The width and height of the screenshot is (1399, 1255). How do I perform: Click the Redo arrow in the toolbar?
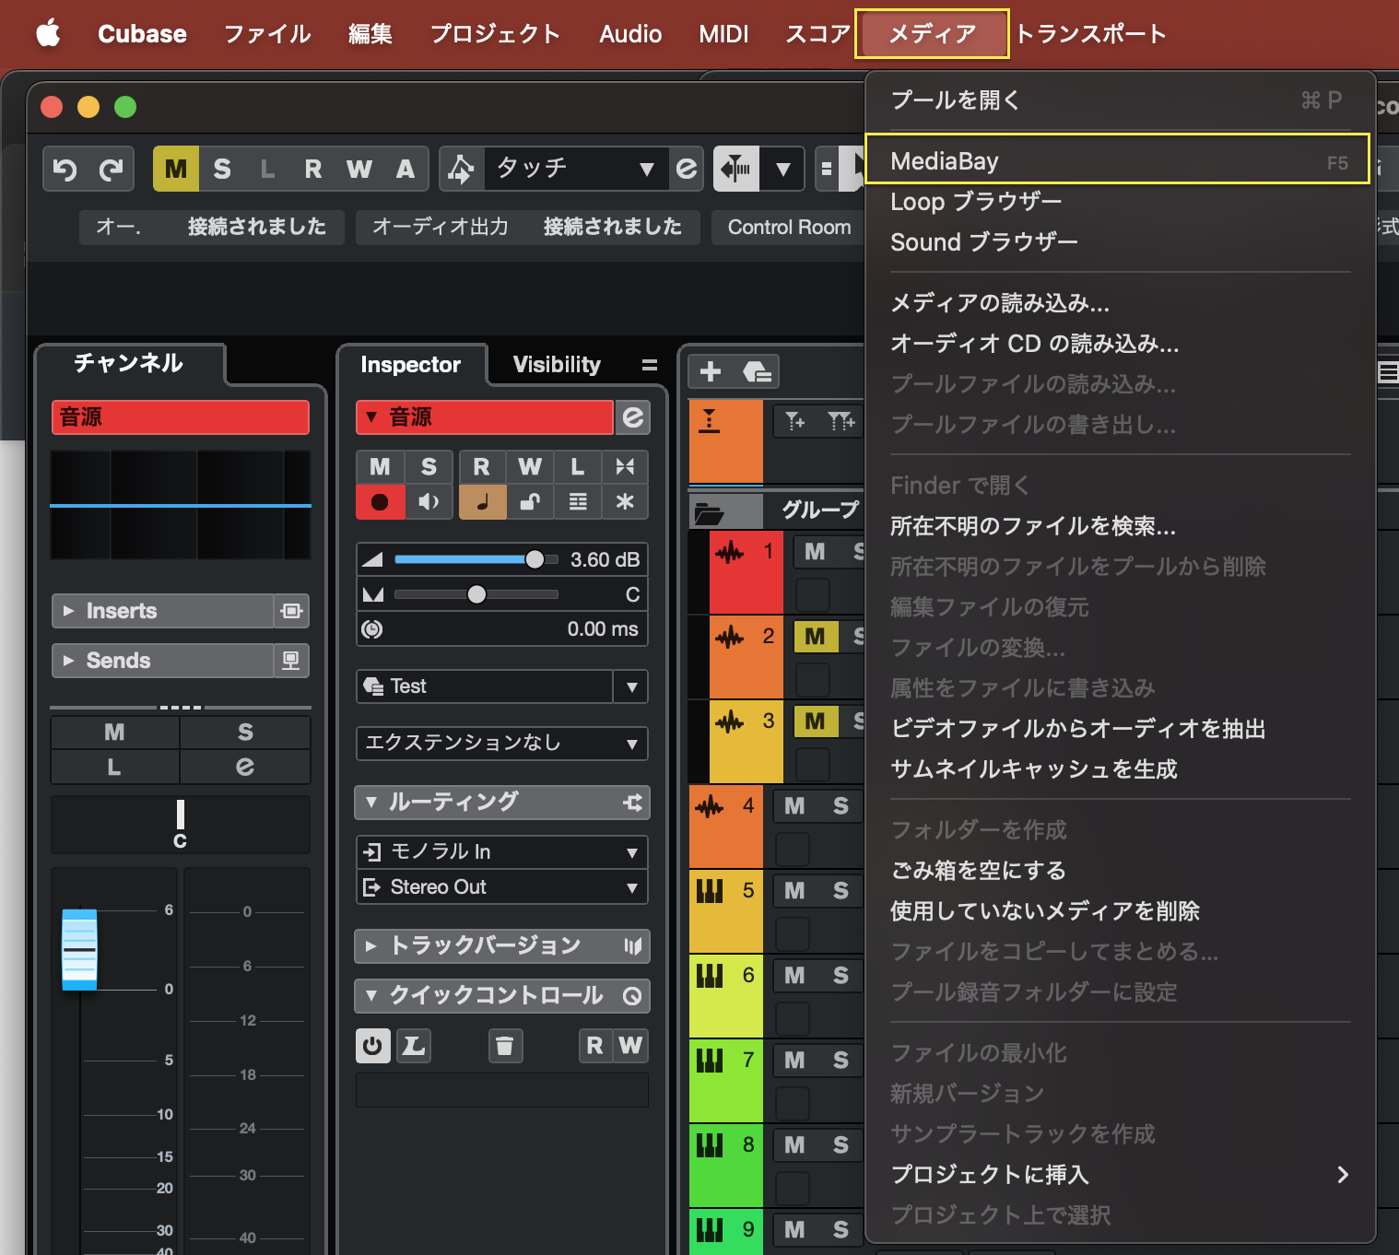(112, 170)
